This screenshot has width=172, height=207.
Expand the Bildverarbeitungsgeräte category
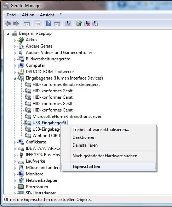click(x=15, y=59)
